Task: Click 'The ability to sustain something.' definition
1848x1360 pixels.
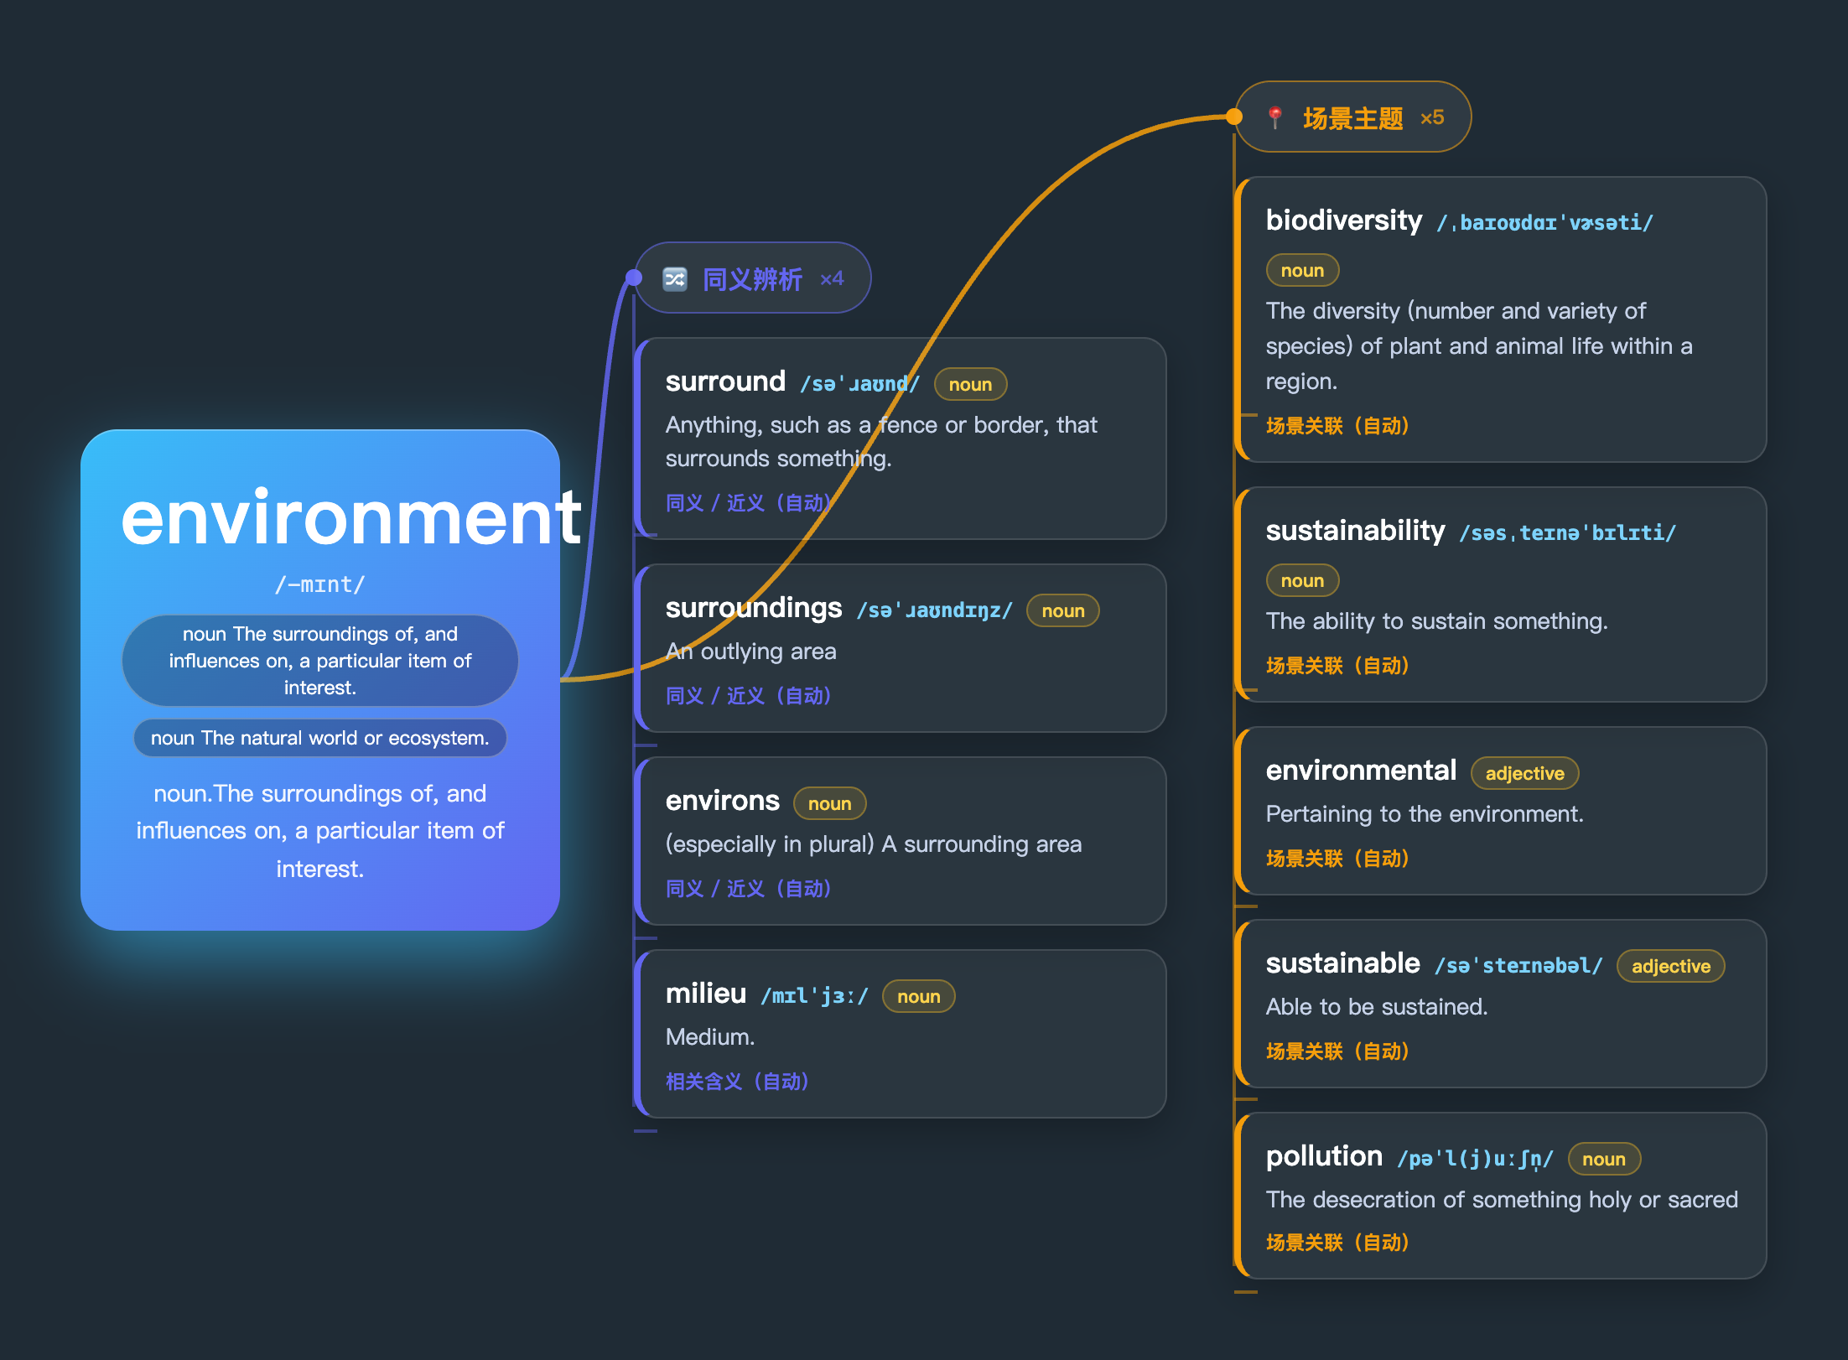Action: pyautogui.click(x=1436, y=621)
